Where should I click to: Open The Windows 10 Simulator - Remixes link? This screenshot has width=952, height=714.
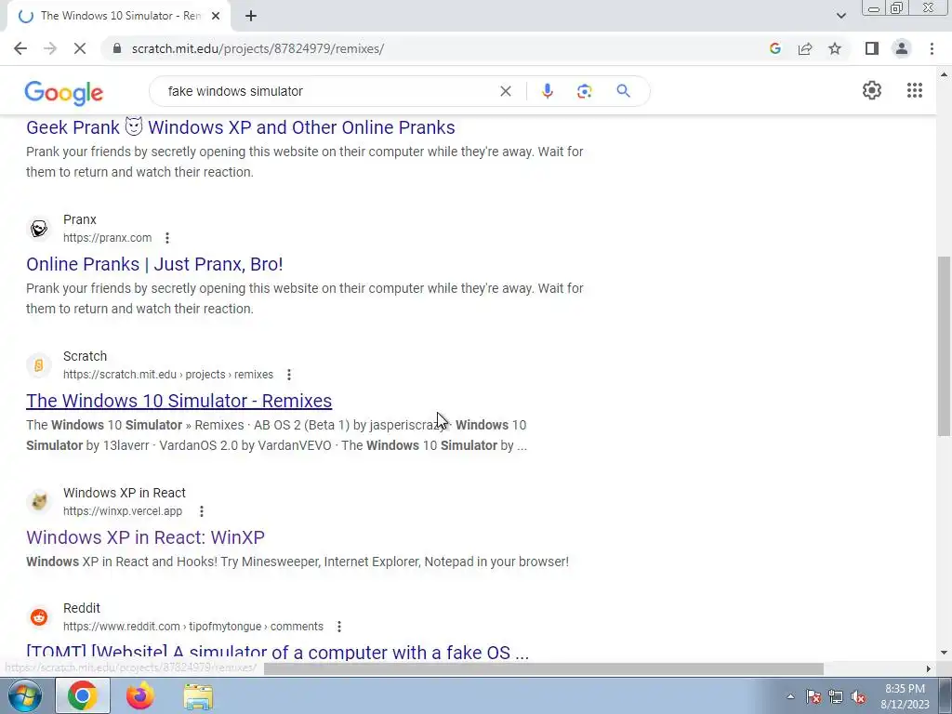(x=179, y=401)
